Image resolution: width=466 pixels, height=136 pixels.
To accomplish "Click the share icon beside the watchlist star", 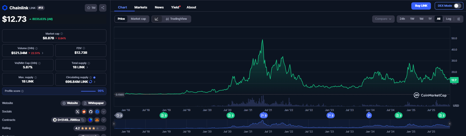I will pos(103,8).
